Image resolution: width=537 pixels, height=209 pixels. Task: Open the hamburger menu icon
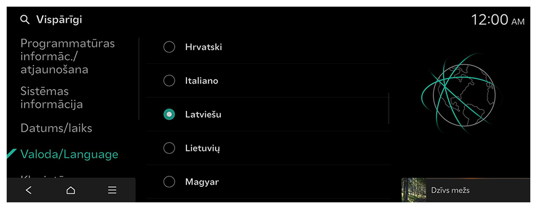pyautogui.click(x=112, y=190)
